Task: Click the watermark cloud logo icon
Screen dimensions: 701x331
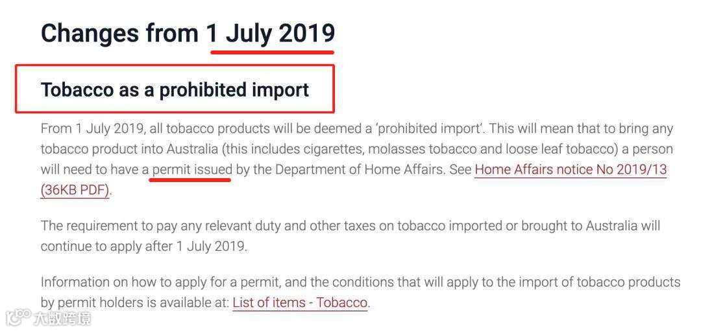Action: point(19,317)
